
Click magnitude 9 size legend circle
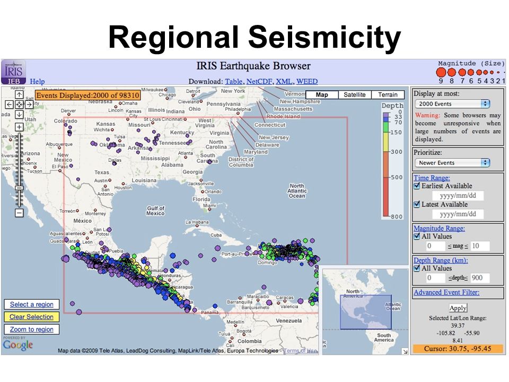(441, 73)
